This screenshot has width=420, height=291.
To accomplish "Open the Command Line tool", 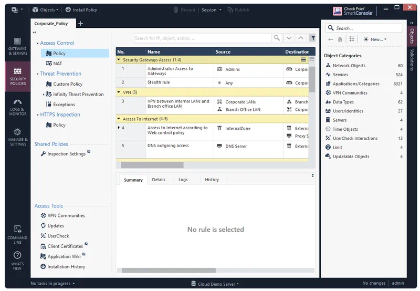I will [17, 233].
